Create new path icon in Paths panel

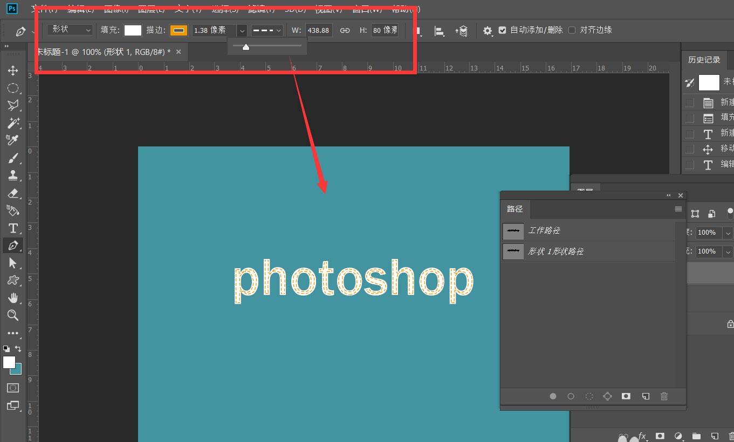[x=645, y=396]
